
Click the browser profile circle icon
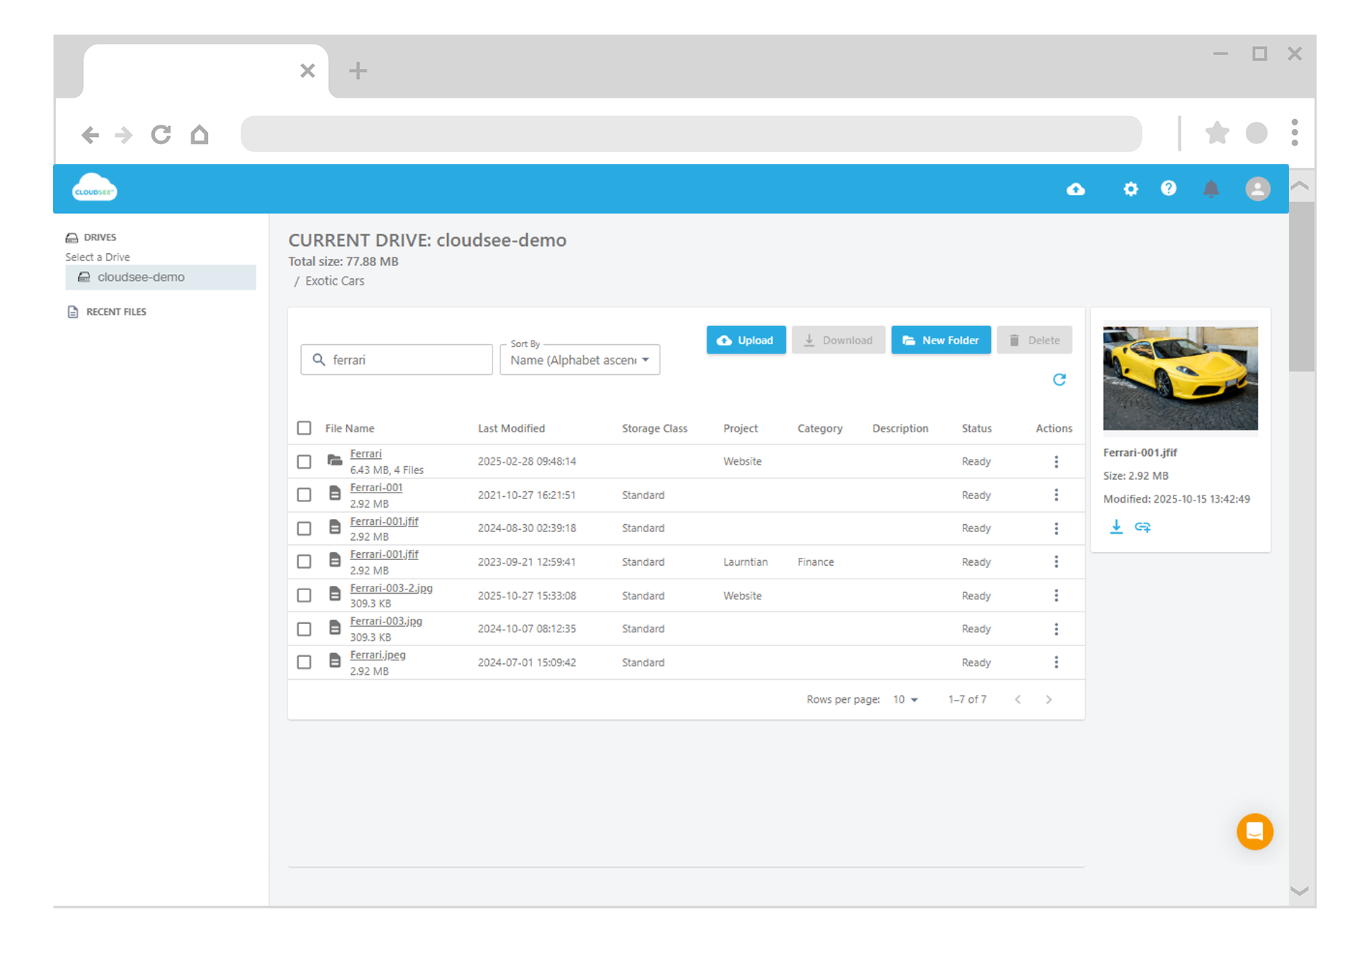coord(1256,133)
